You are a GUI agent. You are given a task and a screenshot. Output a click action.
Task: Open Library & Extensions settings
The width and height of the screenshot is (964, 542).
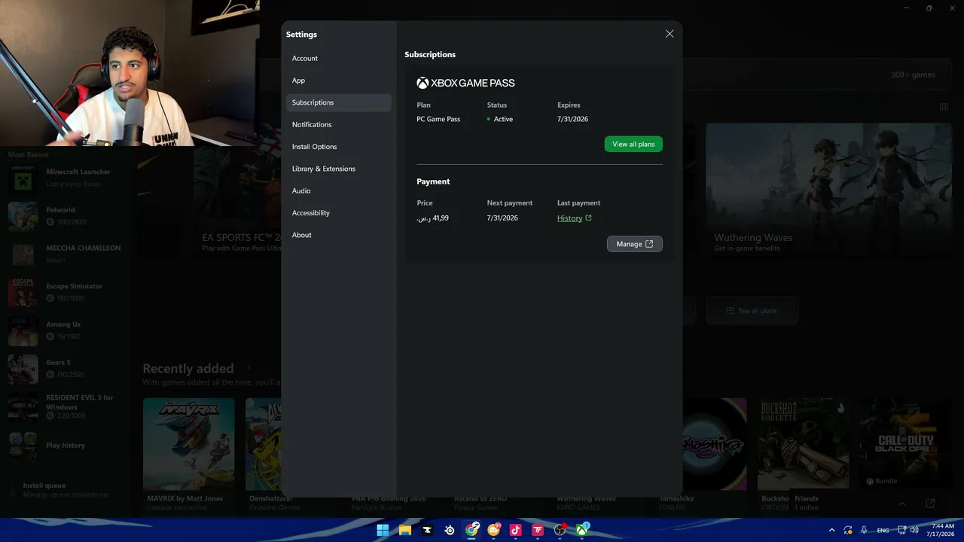[x=338, y=169]
